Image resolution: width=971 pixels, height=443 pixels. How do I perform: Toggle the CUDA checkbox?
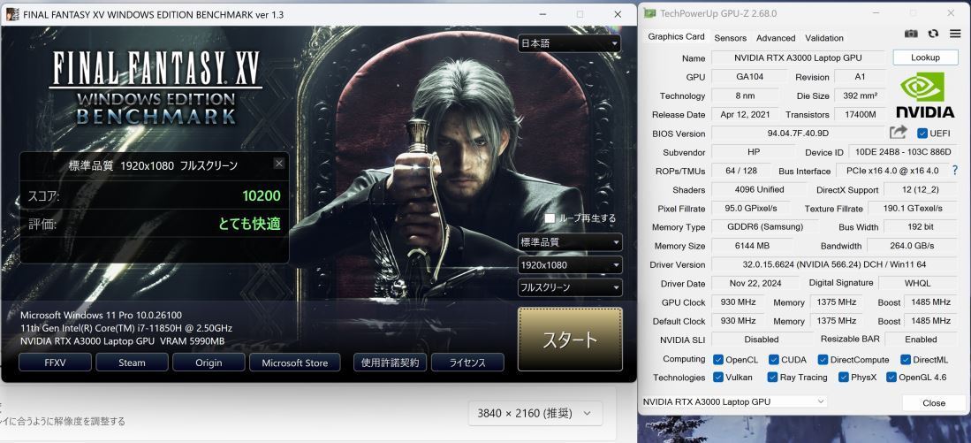point(774,359)
